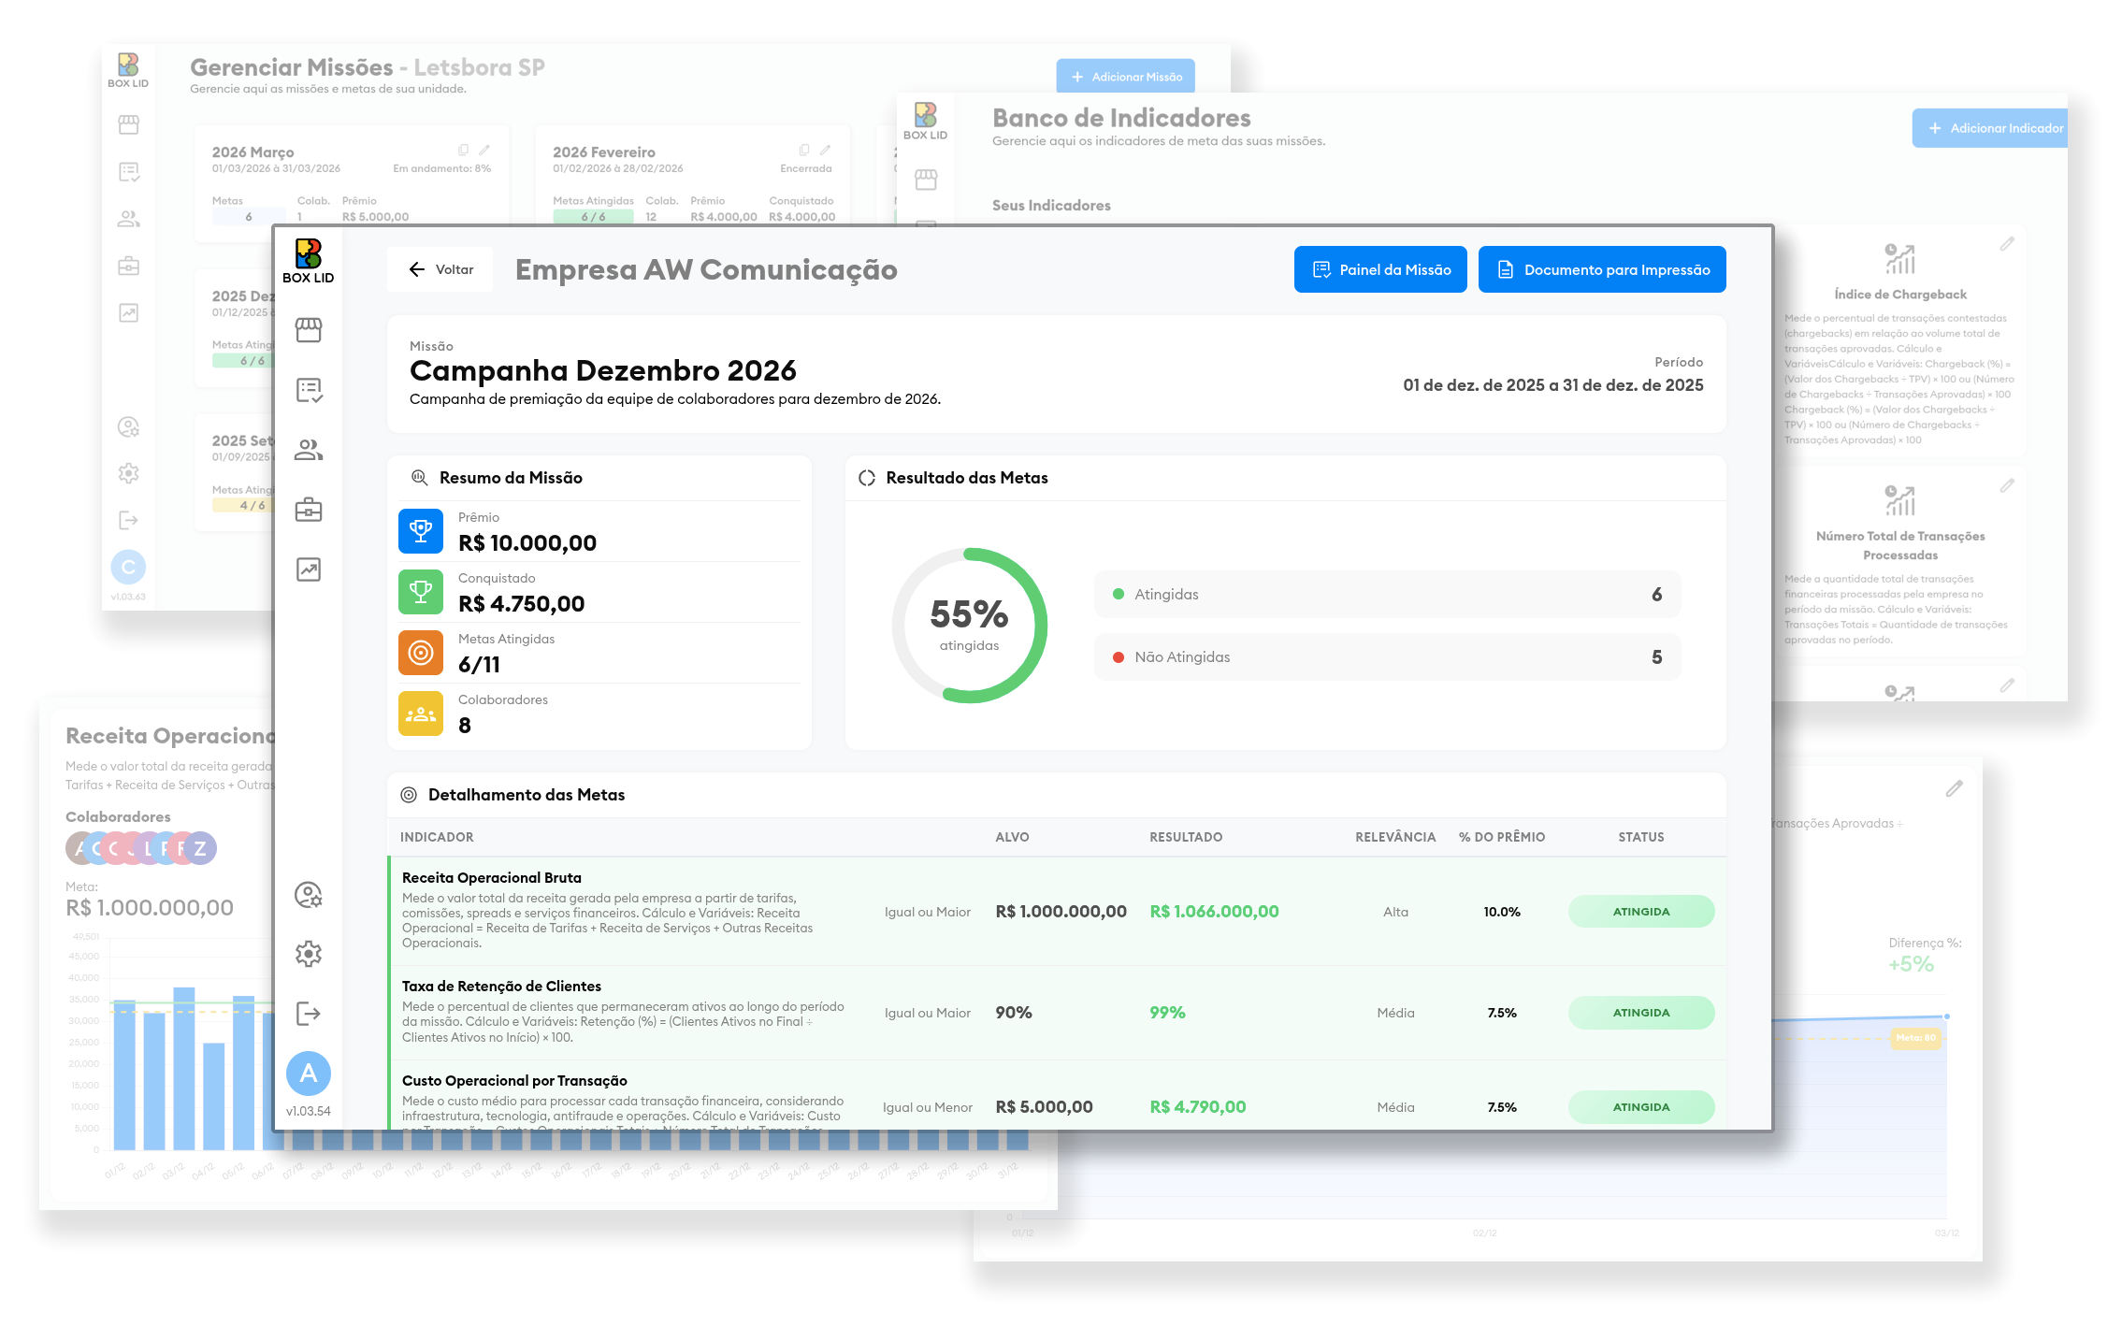Open the checklist missions icon in main sidebar
The height and width of the screenshot is (1326, 2122).
tap(309, 390)
